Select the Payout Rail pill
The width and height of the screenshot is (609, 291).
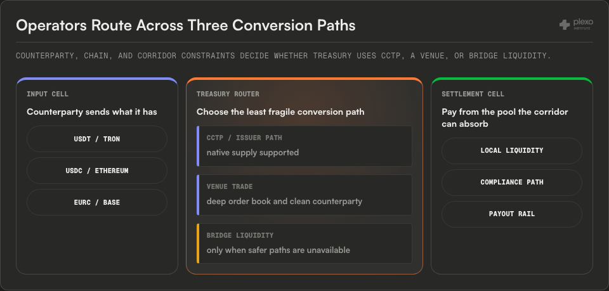pos(512,214)
